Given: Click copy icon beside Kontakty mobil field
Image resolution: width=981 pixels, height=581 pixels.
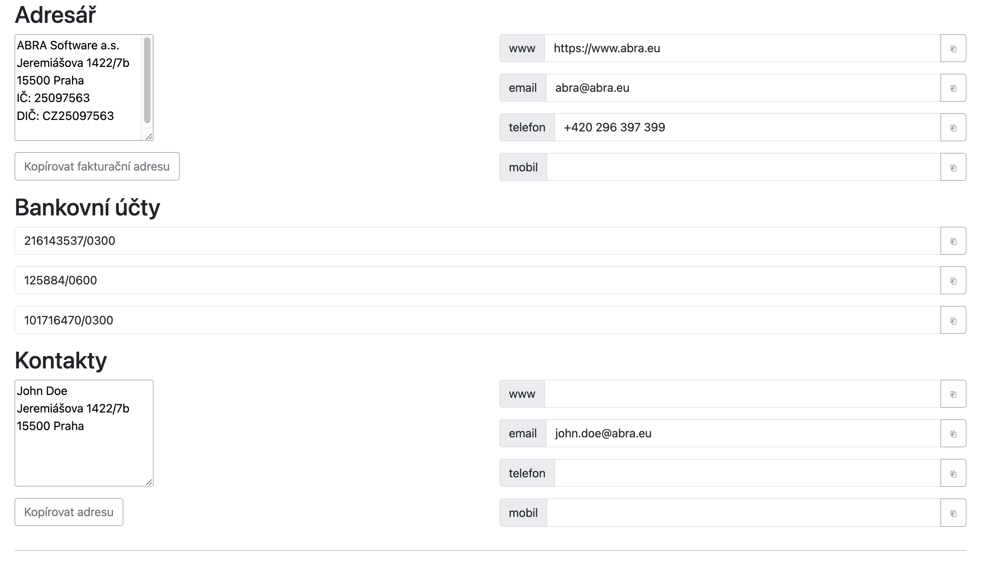Looking at the screenshot, I should point(953,513).
